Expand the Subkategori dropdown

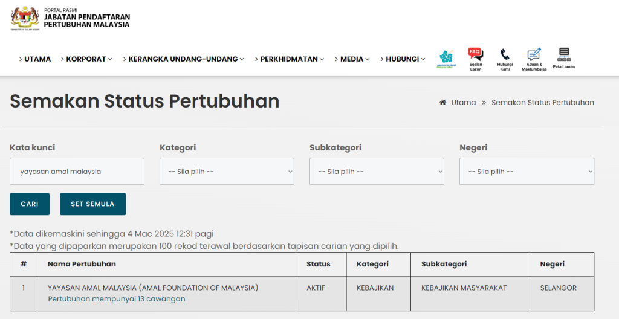(377, 172)
